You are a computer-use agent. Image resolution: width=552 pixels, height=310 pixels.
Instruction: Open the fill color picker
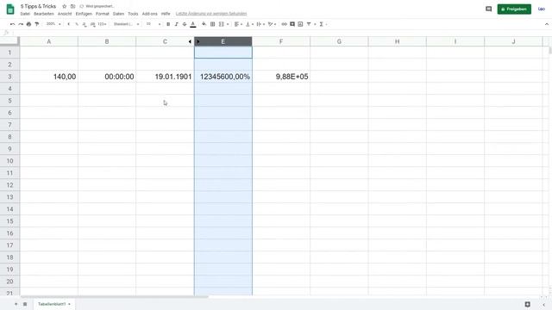[x=204, y=24]
